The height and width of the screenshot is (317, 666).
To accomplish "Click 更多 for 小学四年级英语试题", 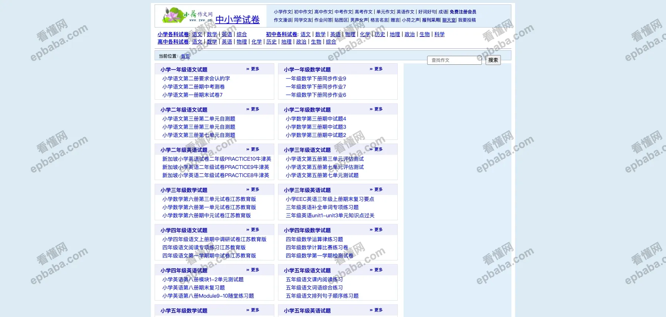I will click(x=255, y=270).
